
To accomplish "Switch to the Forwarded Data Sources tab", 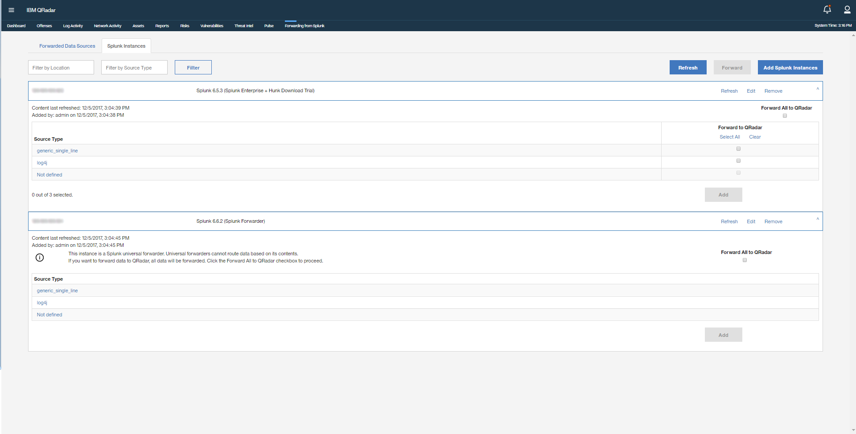I will pos(67,46).
